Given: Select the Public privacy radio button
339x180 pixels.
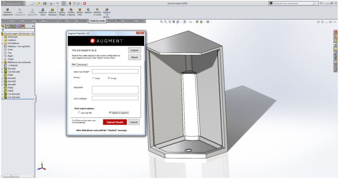Looking at the screenshot, I should [93, 78].
